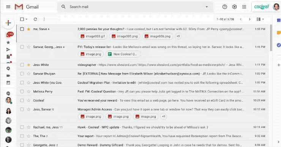Click the calendar icon in left sidebar
281x147 pixels.
8,83
